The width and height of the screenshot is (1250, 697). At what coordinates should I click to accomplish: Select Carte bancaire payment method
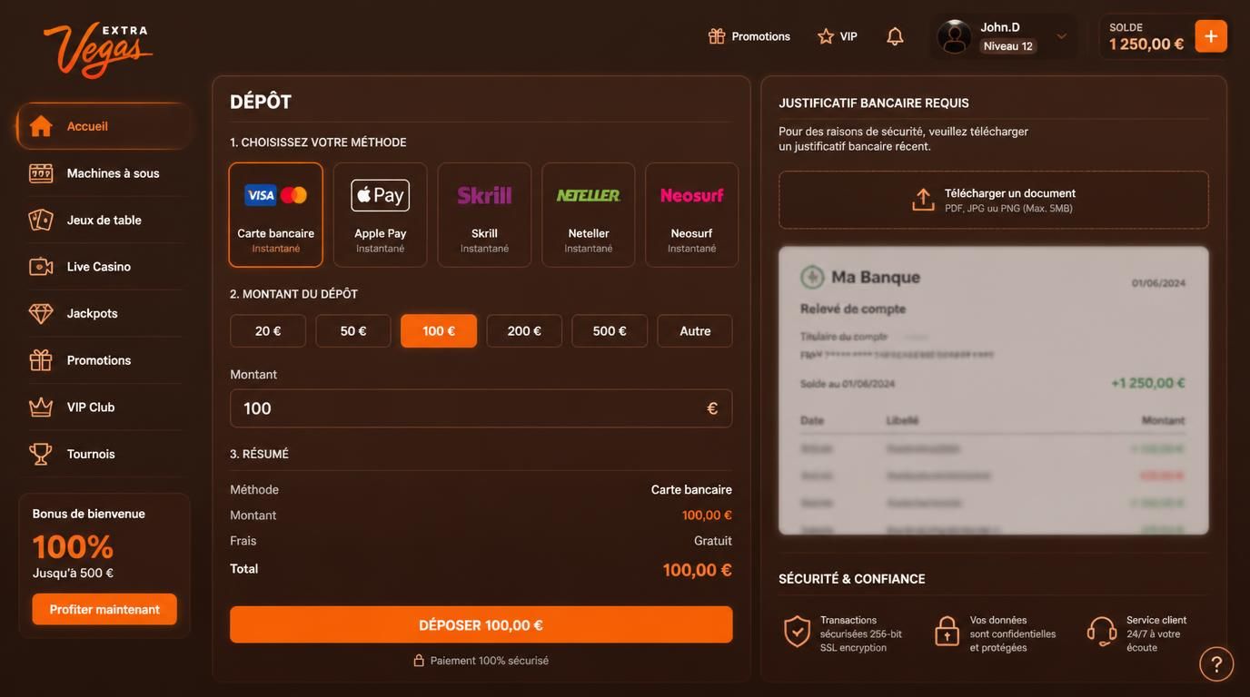pyautogui.click(x=276, y=215)
